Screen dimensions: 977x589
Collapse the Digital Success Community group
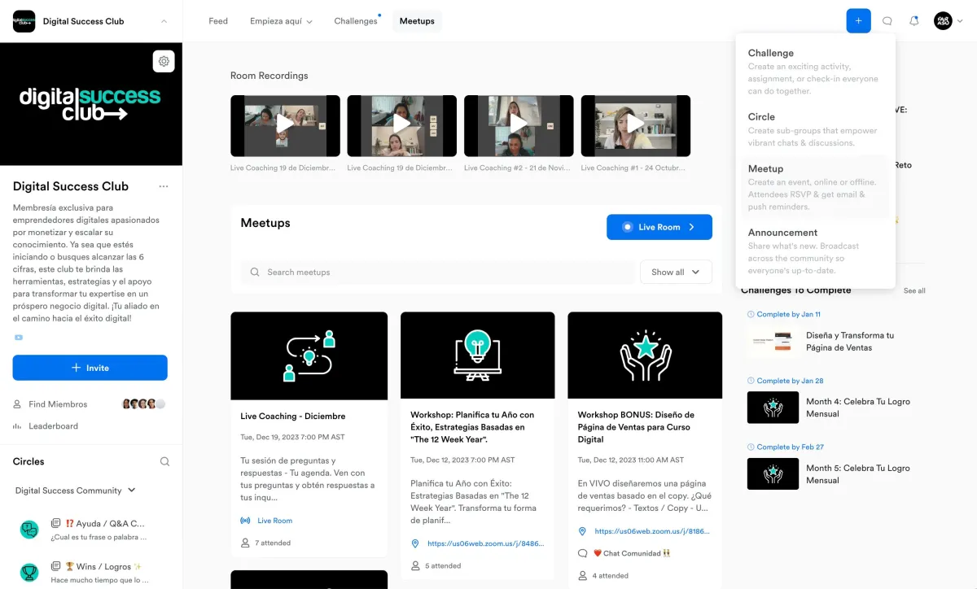[132, 491]
